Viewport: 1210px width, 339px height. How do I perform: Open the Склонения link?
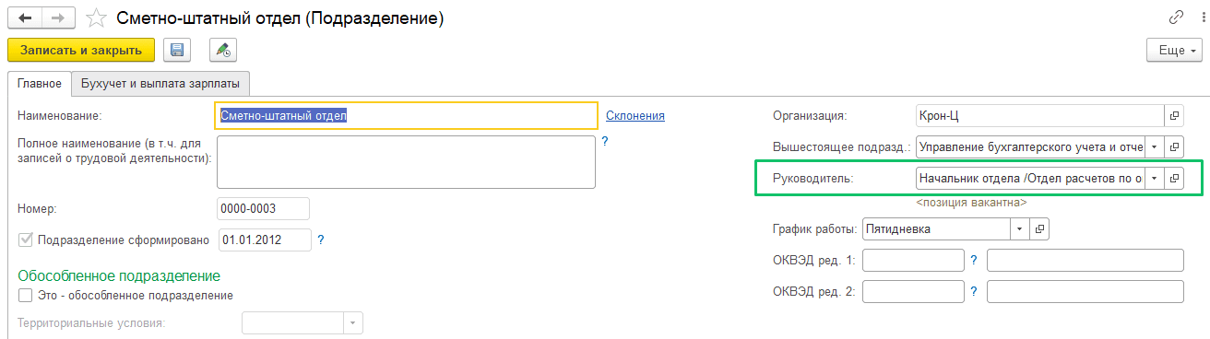point(635,115)
